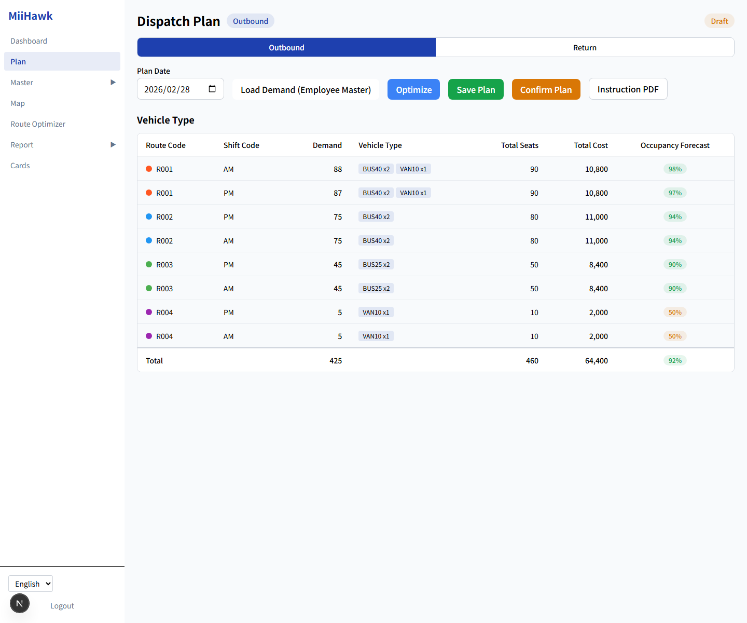The height and width of the screenshot is (623, 747).
Task: Open the English language dropdown
Action: point(31,584)
